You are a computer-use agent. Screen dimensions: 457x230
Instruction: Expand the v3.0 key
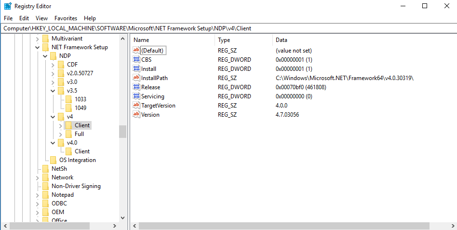click(53, 82)
